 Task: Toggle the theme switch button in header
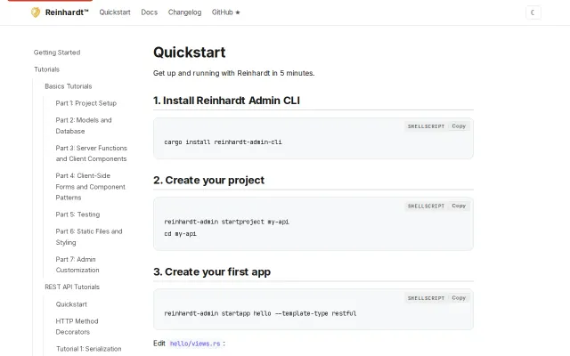(x=533, y=12)
